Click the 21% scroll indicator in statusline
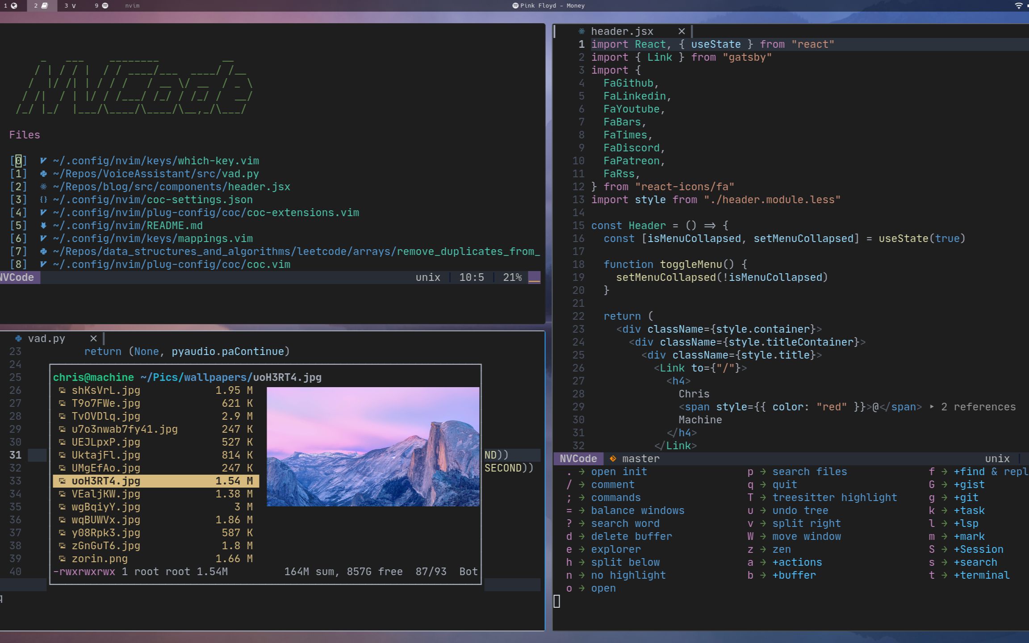This screenshot has height=643, width=1029. 512,277
